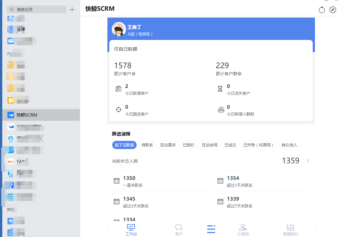Screen dimensions: 338x237
Task: Open the 1345 超过3天未联系 entry
Action: [x=161, y=202]
